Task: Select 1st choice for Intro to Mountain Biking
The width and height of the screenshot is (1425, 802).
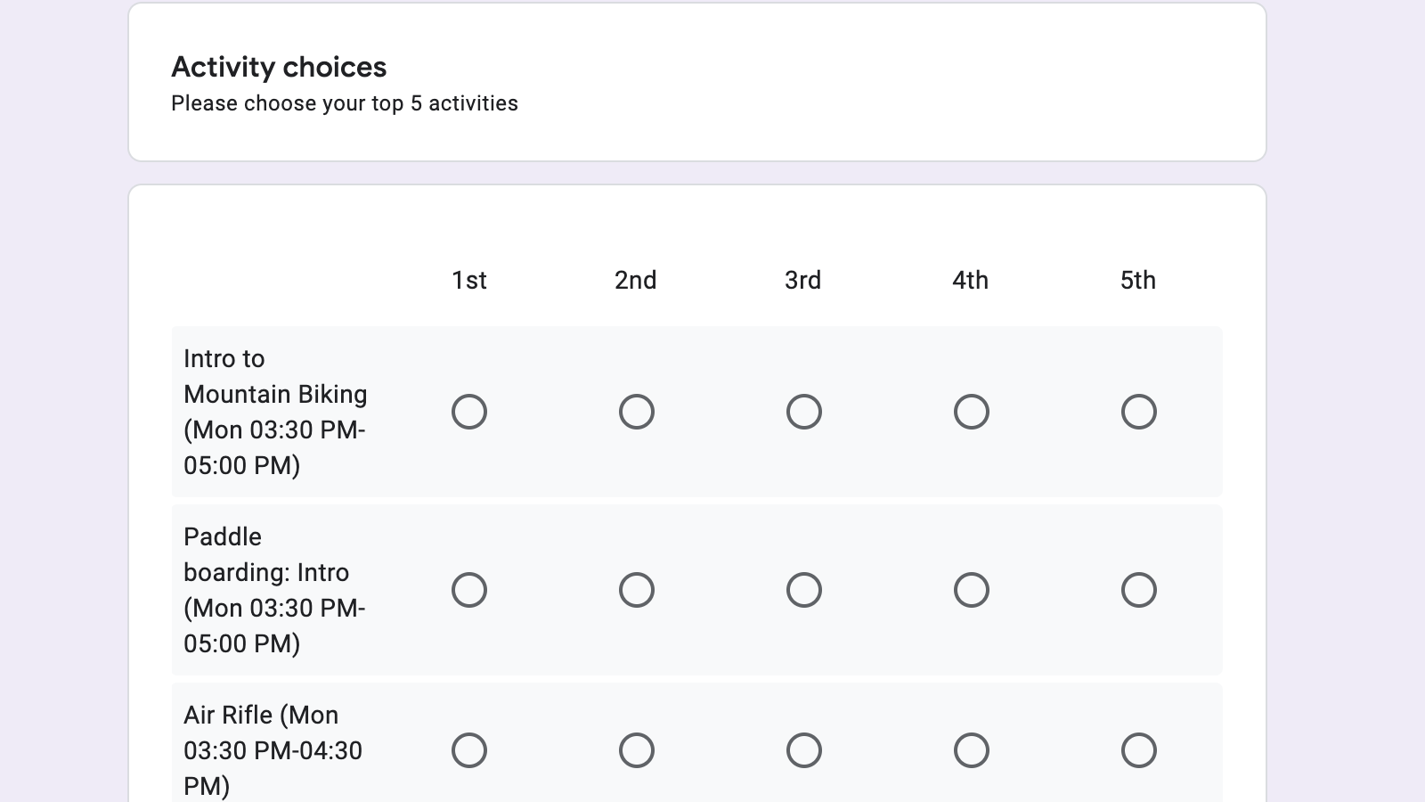Action: click(x=469, y=411)
